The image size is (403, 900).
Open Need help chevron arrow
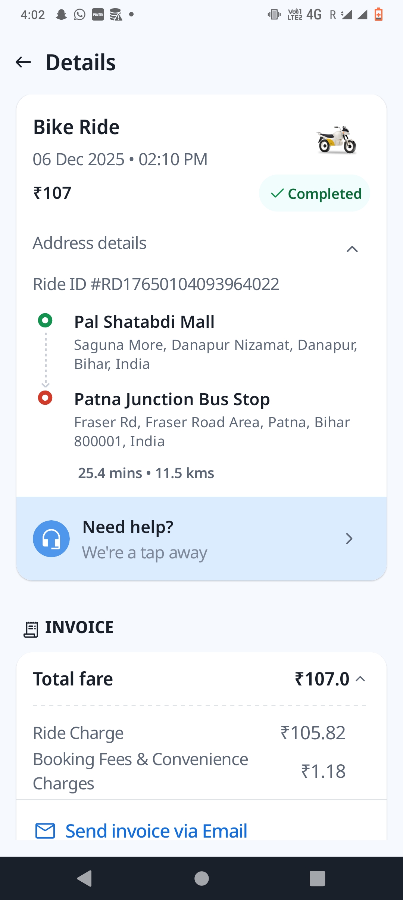349,539
